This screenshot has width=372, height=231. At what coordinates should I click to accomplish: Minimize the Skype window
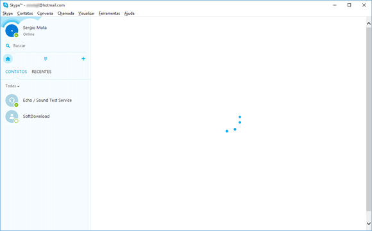[335, 5]
